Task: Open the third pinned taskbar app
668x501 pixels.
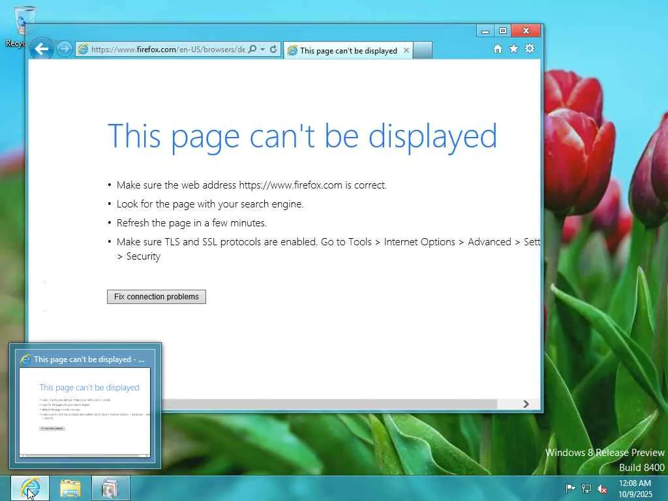Action: (x=111, y=488)
